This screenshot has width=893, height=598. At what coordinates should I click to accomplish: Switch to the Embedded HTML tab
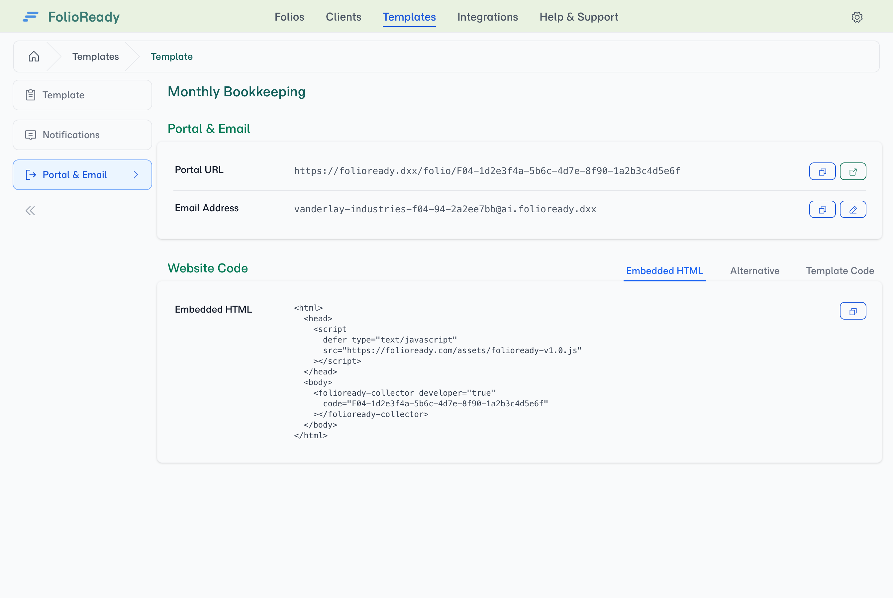click(664, 271)
